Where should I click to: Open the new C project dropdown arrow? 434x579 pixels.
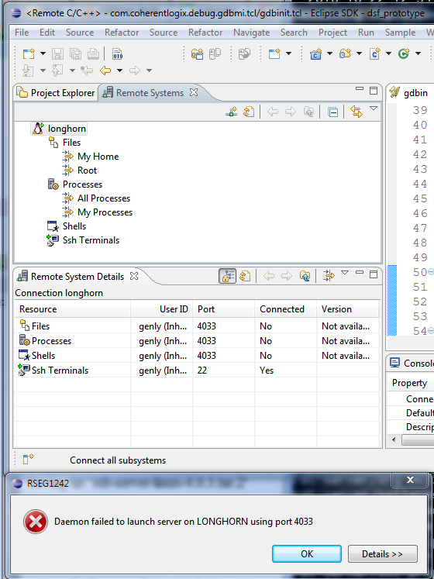point(330,54)
